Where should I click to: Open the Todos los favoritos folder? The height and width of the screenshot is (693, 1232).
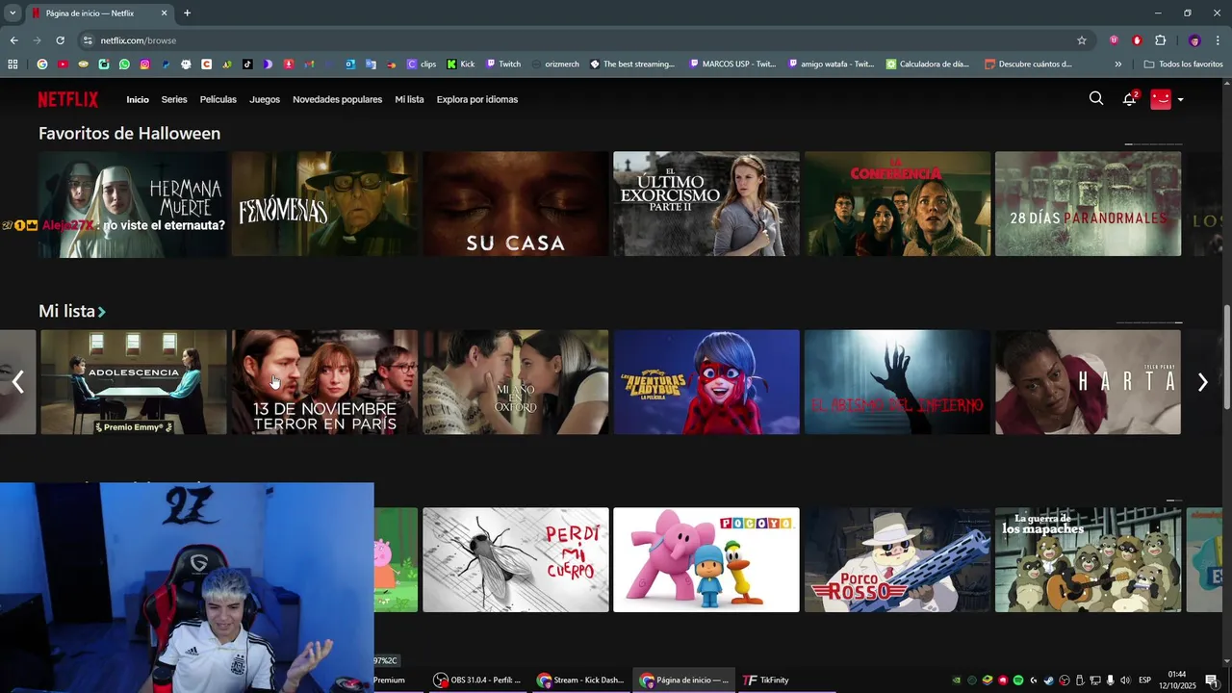[1184, 64]
